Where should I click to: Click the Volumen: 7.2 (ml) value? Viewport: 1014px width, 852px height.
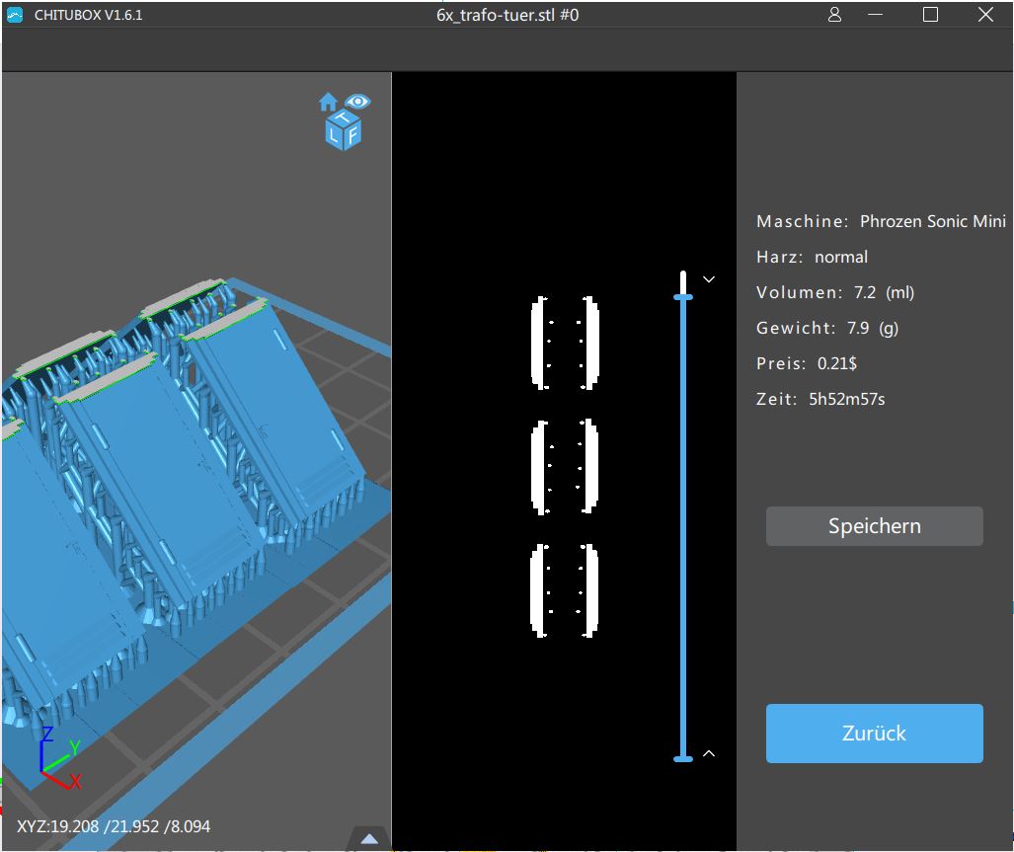(835, 292)
